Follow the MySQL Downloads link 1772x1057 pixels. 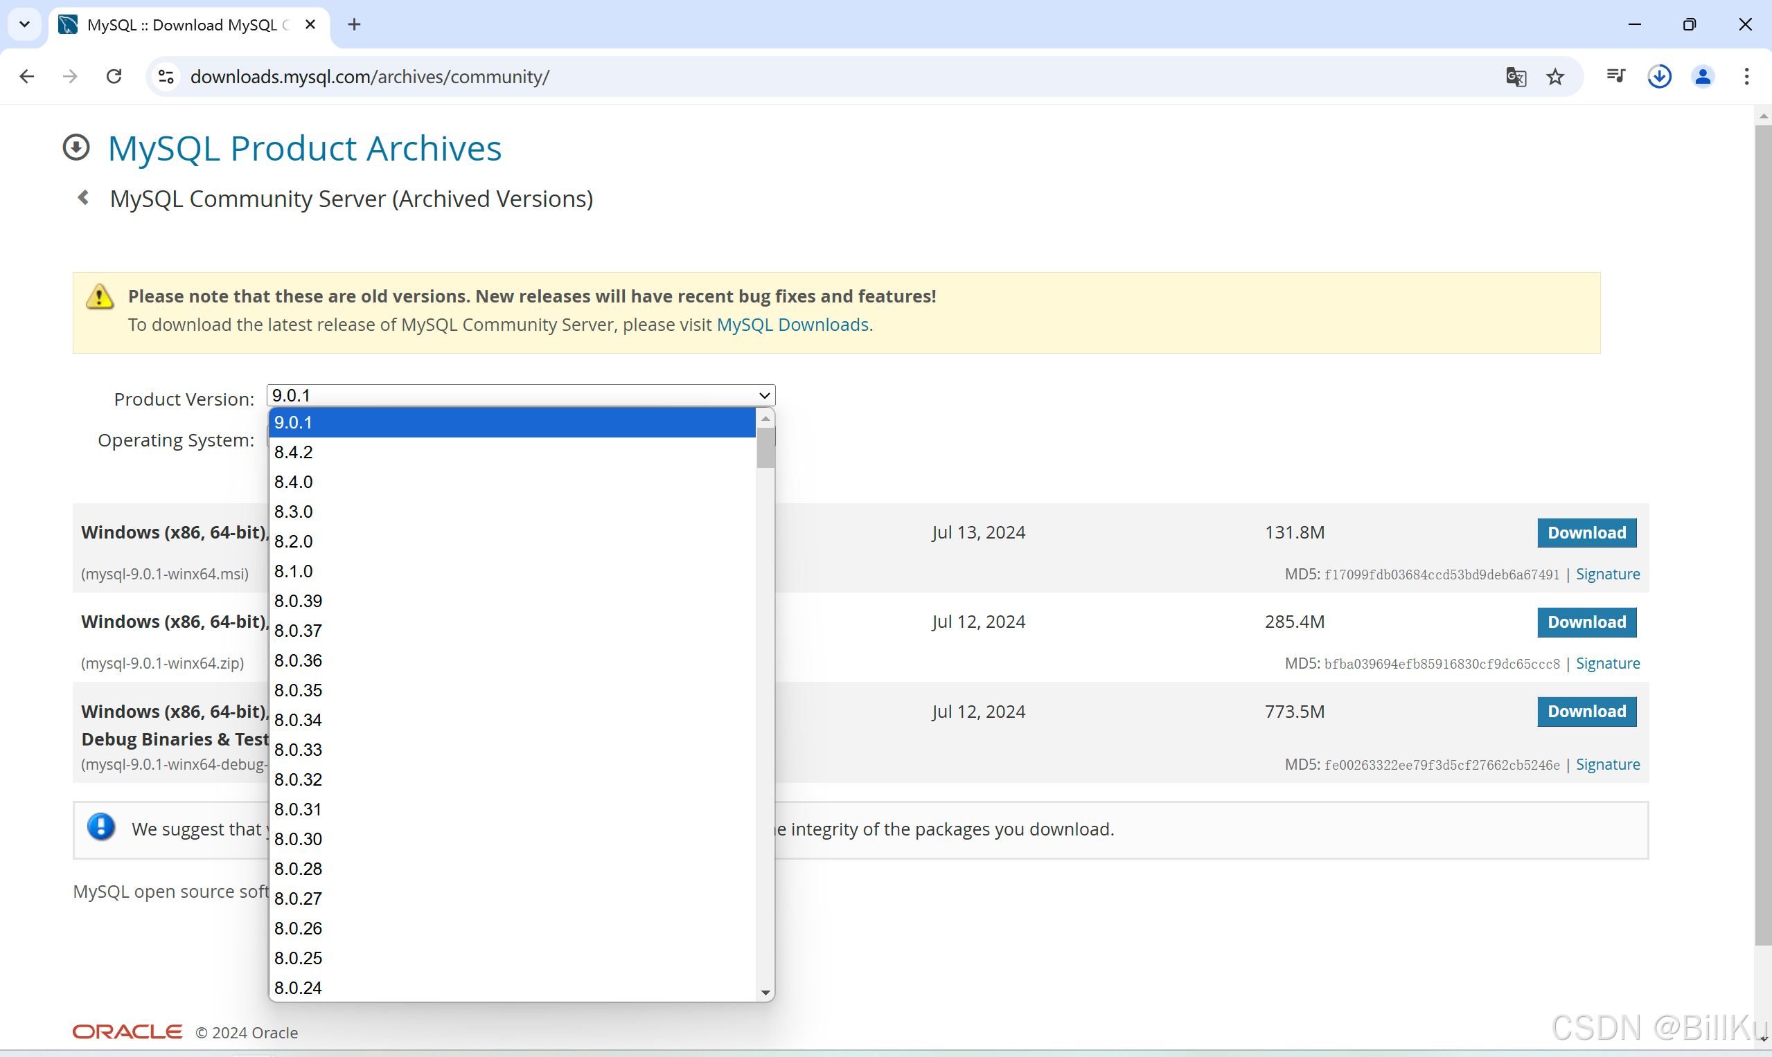coord(792,324)
